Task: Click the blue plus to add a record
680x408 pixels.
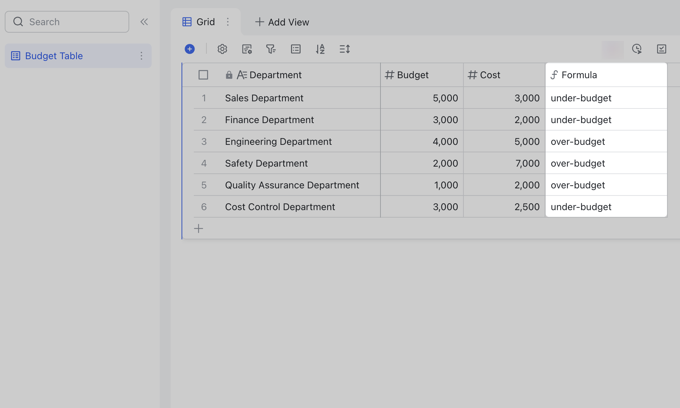Action: pos(190,49)
